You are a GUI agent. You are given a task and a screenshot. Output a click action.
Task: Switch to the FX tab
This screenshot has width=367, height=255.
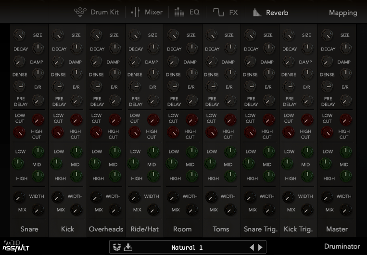tap(226, 12)
